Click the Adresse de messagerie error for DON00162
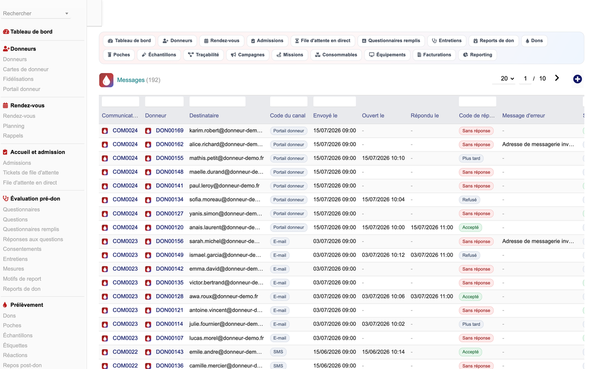 538,145
